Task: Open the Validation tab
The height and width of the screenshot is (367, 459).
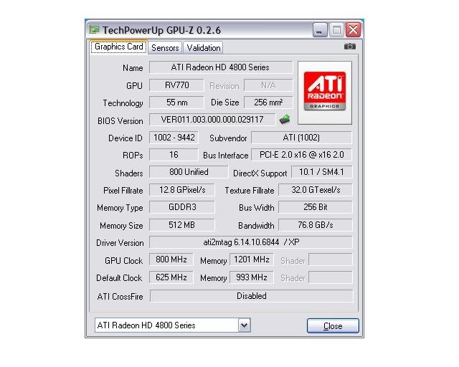Action: tap(204, 48)
